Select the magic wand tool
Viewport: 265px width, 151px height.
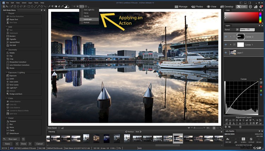(24, 6)
